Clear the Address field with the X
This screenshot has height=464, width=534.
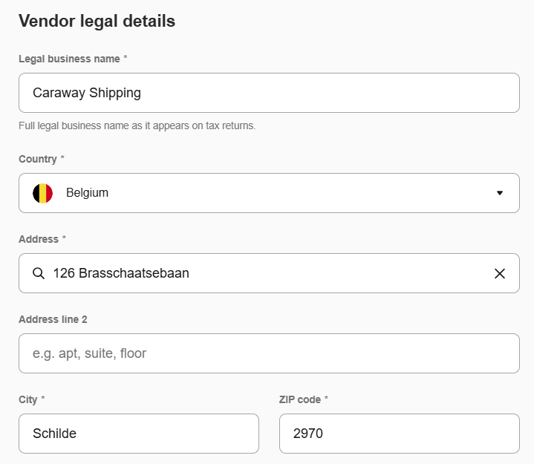click(x=500, y=273)
